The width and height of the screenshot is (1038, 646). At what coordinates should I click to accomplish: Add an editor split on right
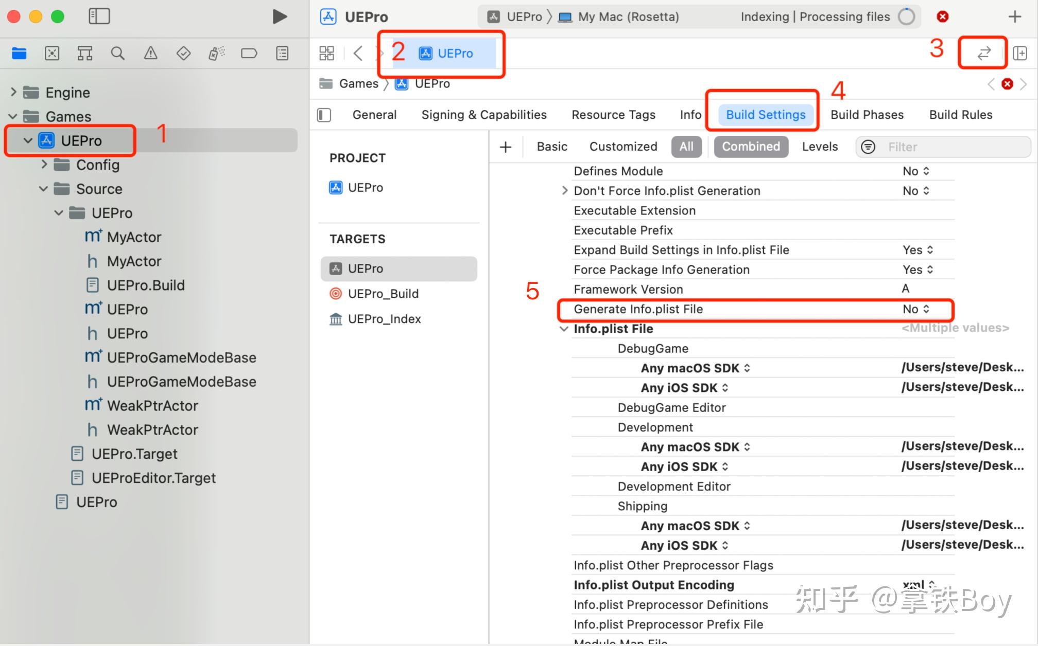coord(1020,53)
